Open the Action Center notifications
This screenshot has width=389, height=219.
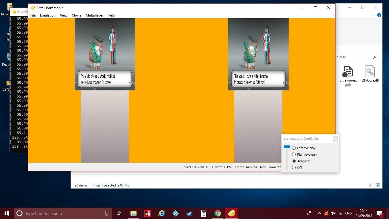tap(380, 213)
